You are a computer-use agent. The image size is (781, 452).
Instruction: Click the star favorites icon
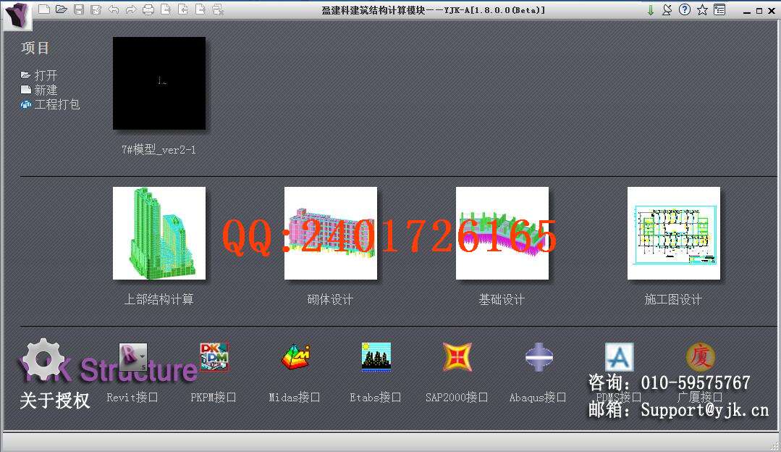(x=702, y=9)
